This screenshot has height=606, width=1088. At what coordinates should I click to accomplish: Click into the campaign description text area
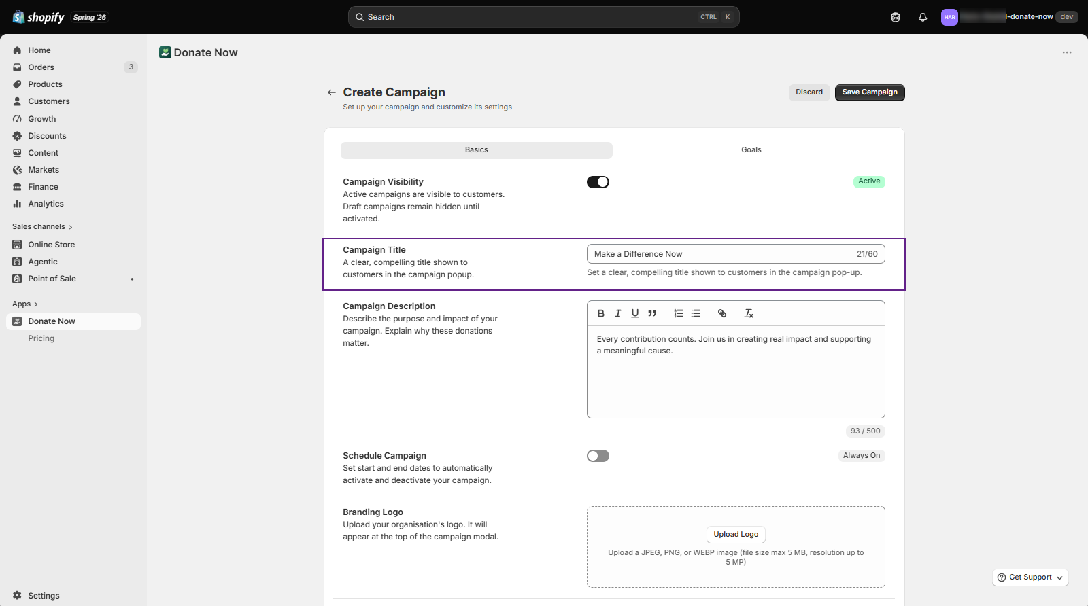point(736,372)
